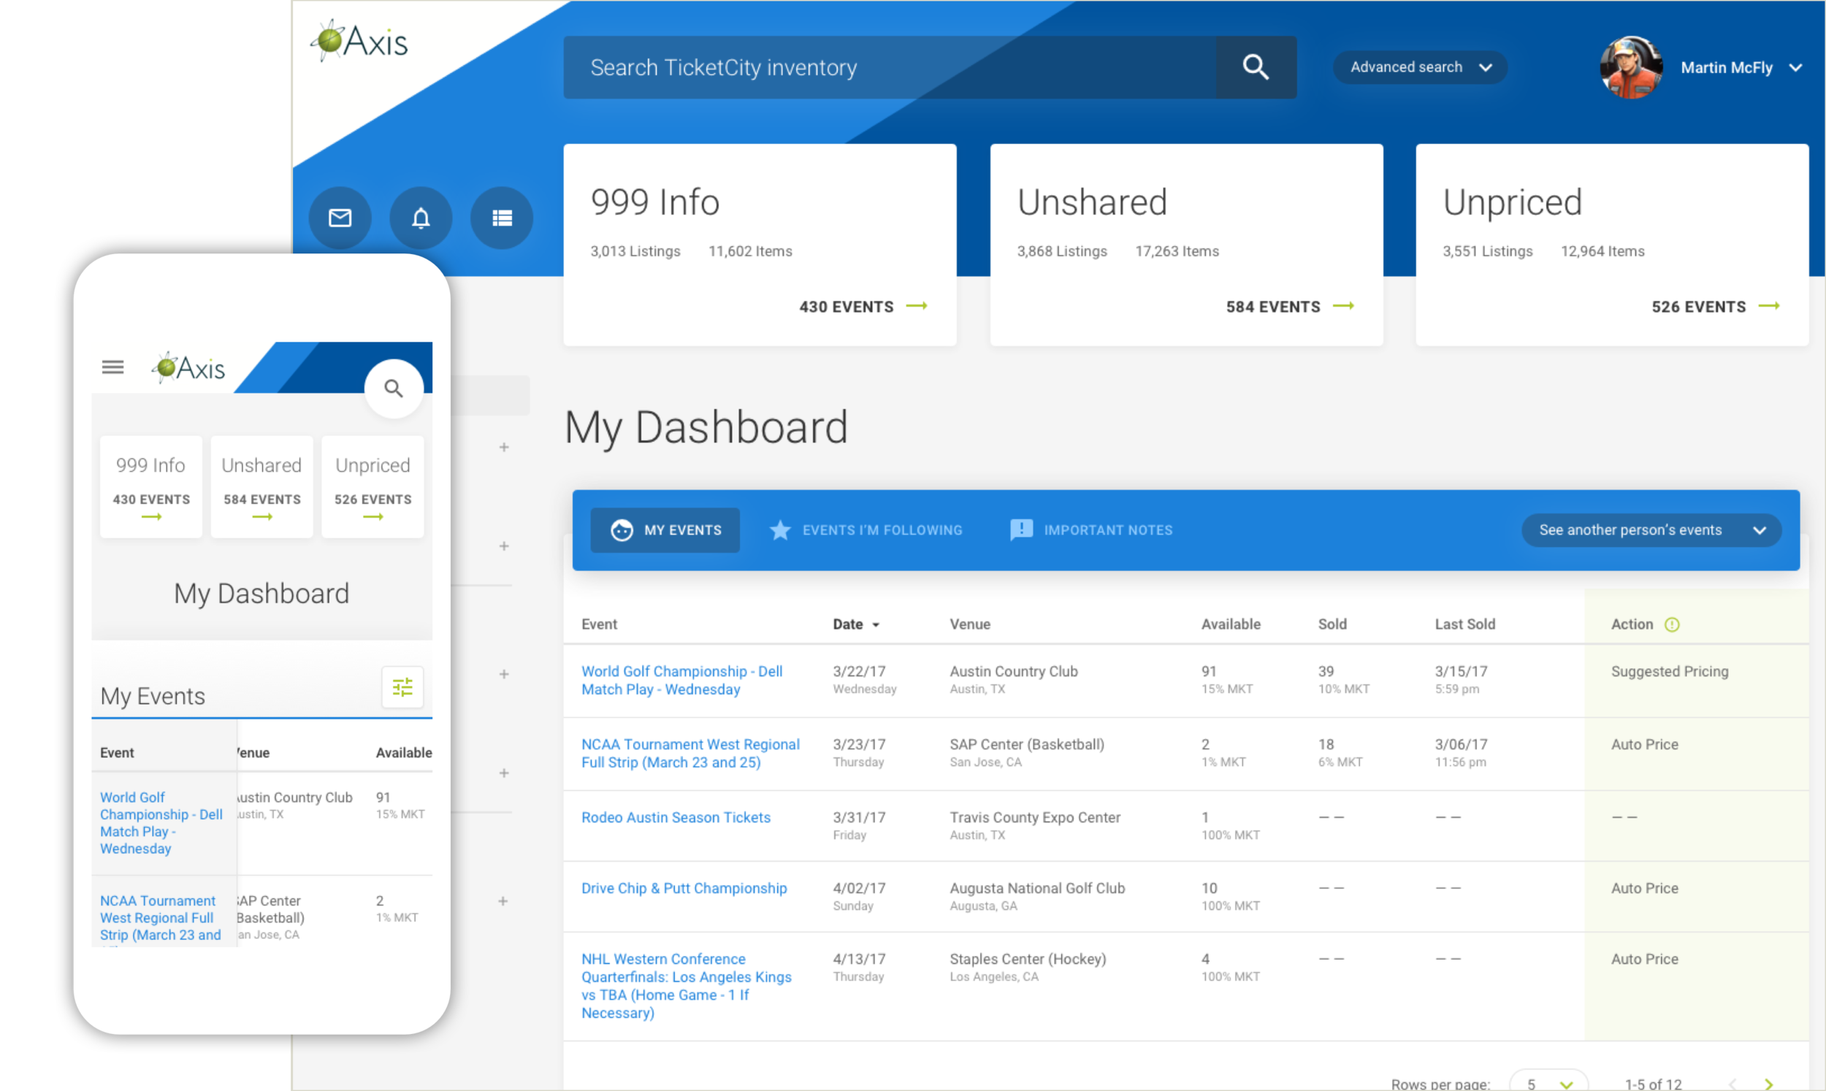Click the Important Notes speech bubble icon
This screenshot has width=1826, height=1091.
[x=1021, y=530]
